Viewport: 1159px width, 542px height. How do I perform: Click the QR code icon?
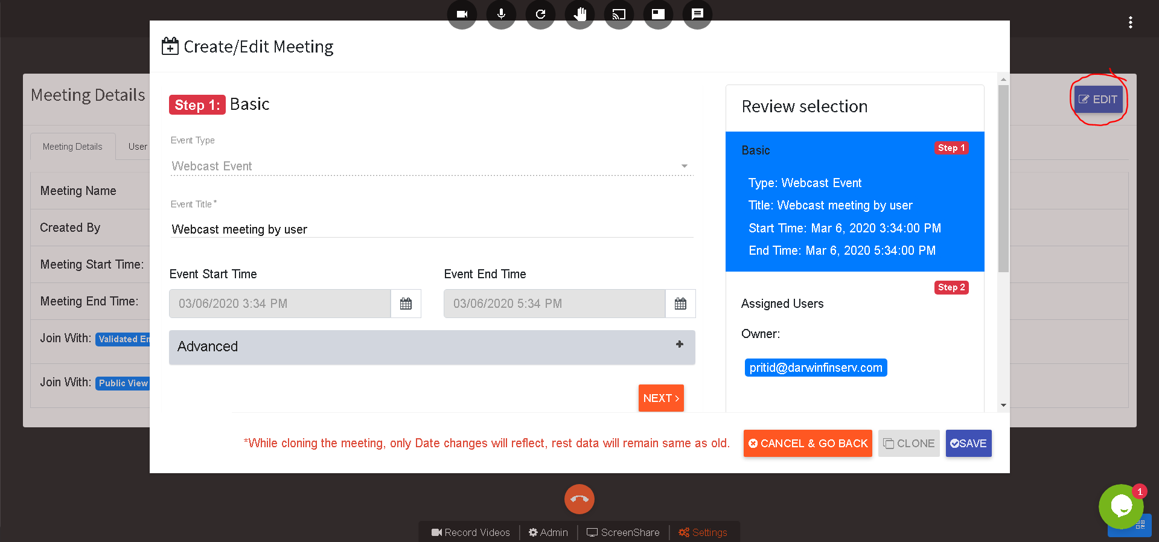pyautogui.click(x=1140, y=524)
